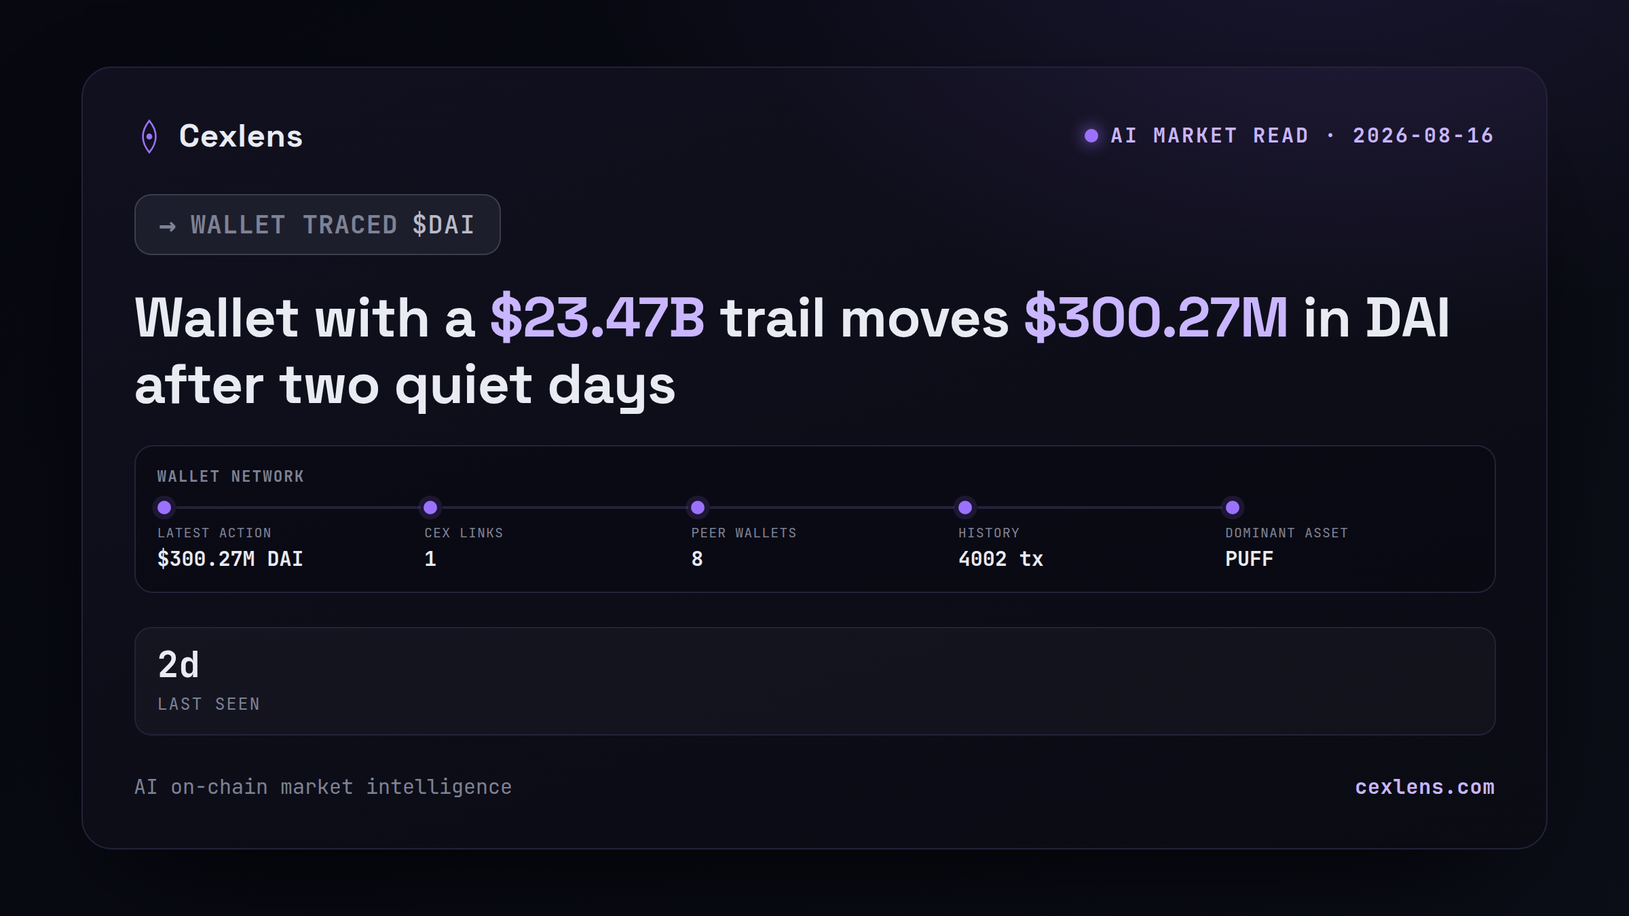The height and width of the screenshot is (916, 1629).
Task: Open the cexlens.com link
Action: [x=1425, y=787]
